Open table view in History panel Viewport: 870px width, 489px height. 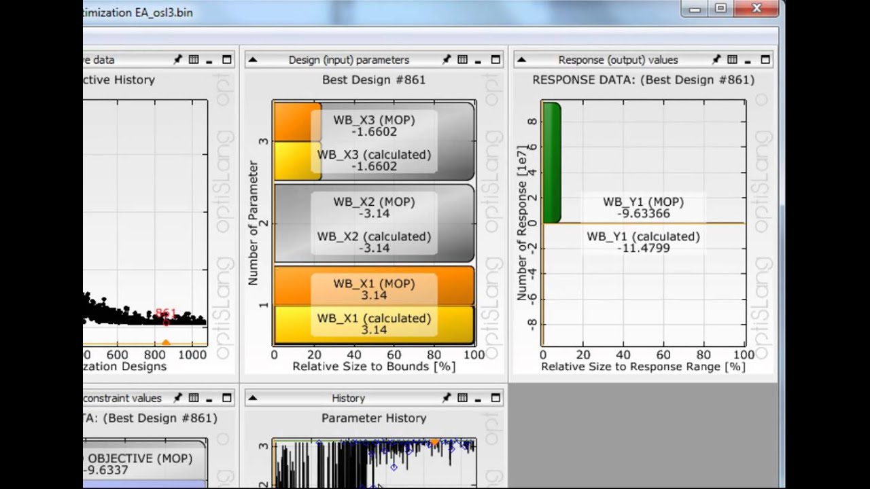tap(463, 398)
